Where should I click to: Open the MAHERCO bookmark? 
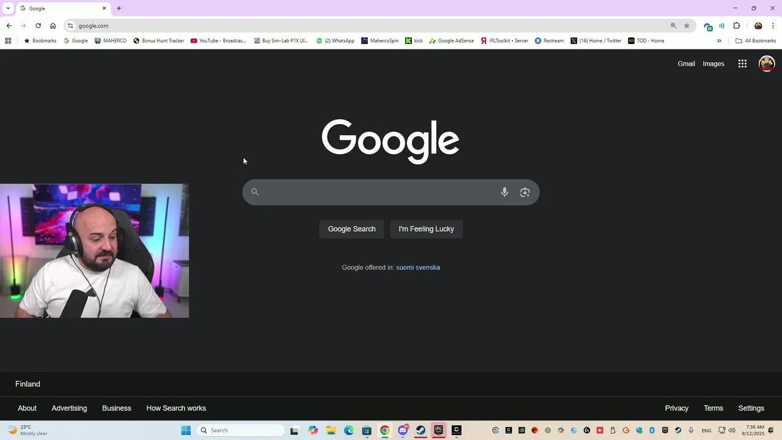pos(111,41)
